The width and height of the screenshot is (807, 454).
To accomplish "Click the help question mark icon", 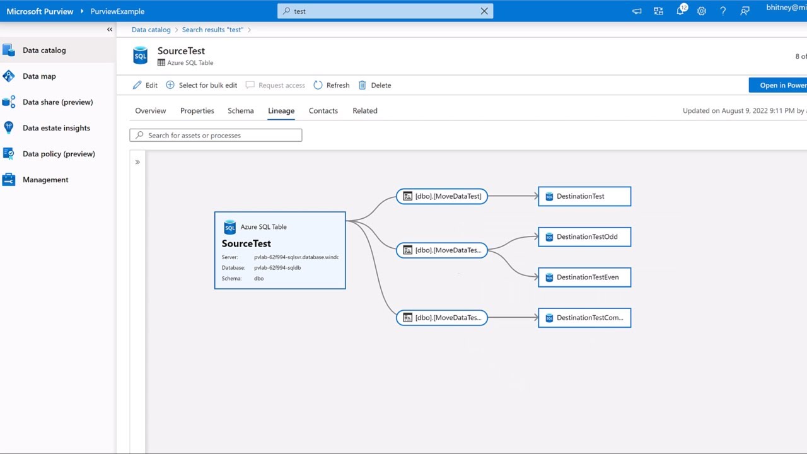I will click(723, 11).
